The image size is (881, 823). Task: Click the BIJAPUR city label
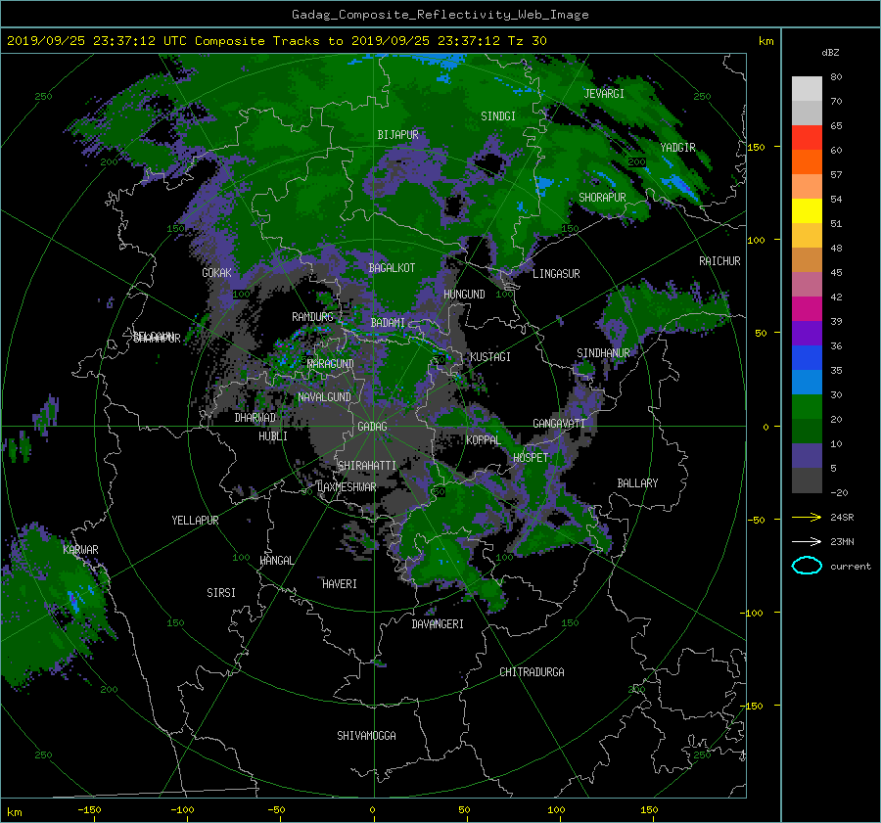click(397, 135)
